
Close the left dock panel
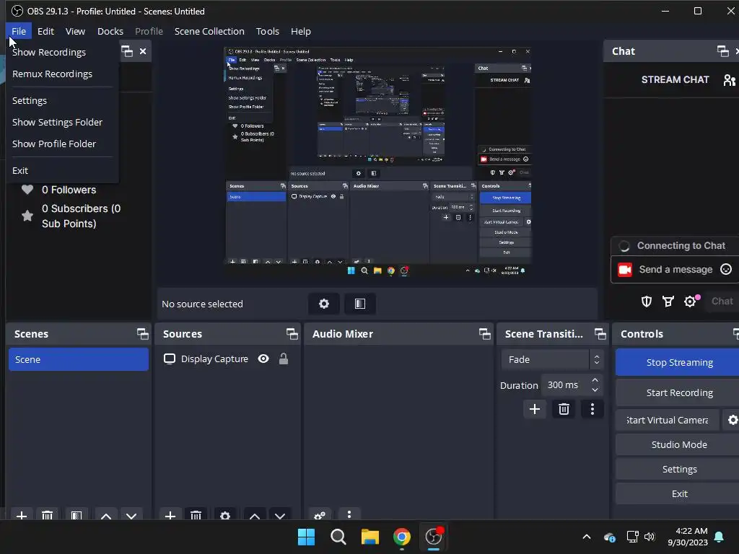143,51
